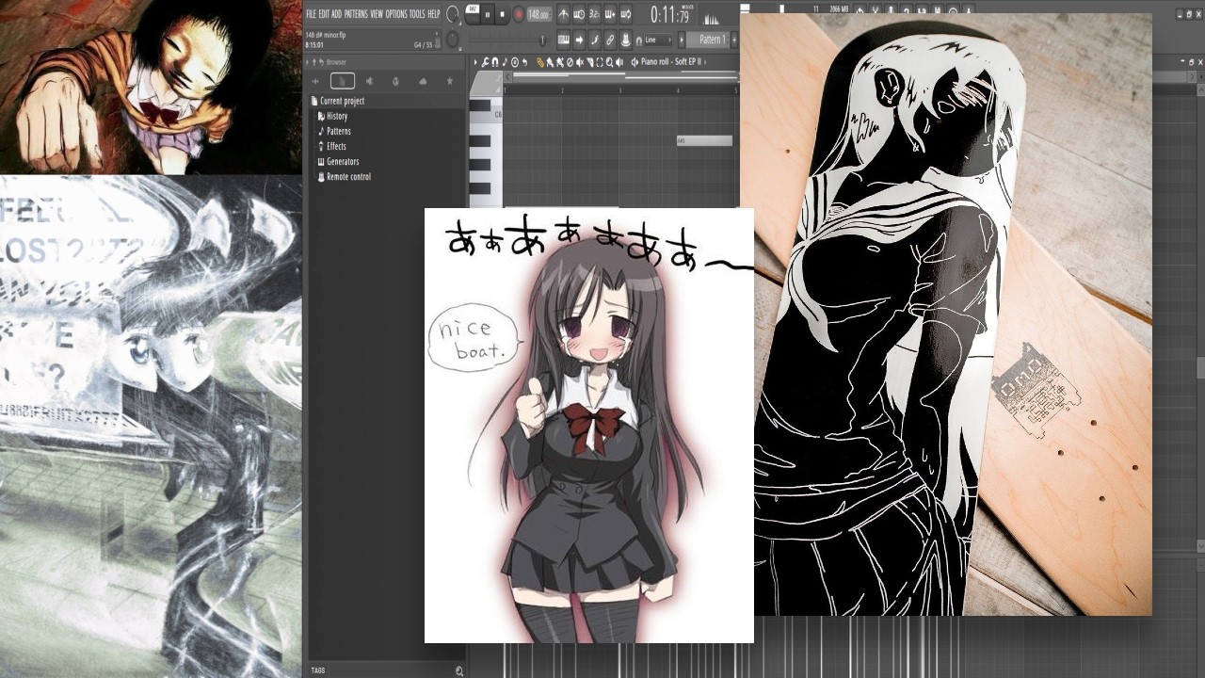Select the piano roll Select tool
Image resolution: width=1205 pixels, height=678 pixels.
pyautogui.click(x=600, y=62)
